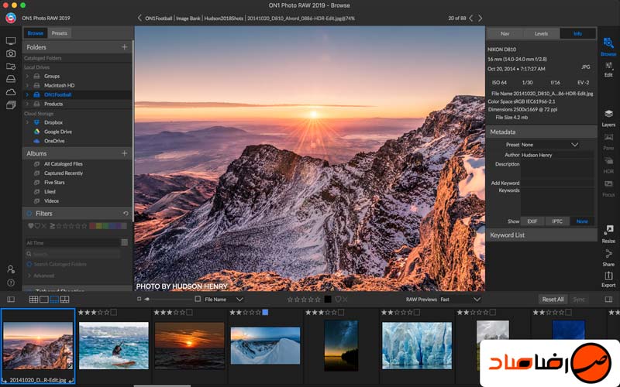Click the Reset All button
This screenshot has height=387, width=620.
553,300
